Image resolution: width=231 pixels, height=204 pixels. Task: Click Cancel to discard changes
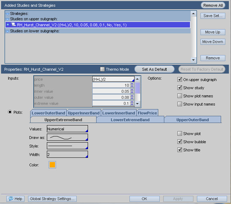click(212, 199)
